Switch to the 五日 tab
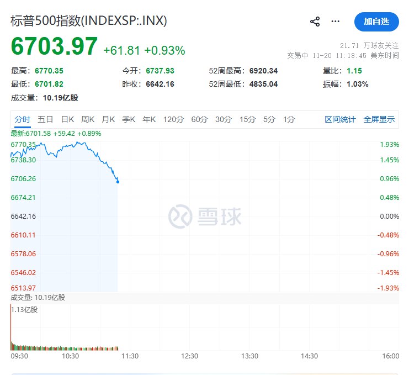The height and width of the screenshot is (375, 409). pos(45,119)
